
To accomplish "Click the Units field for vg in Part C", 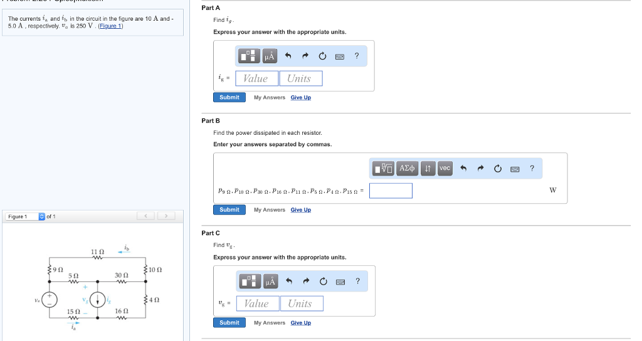I will coord(302,304).
